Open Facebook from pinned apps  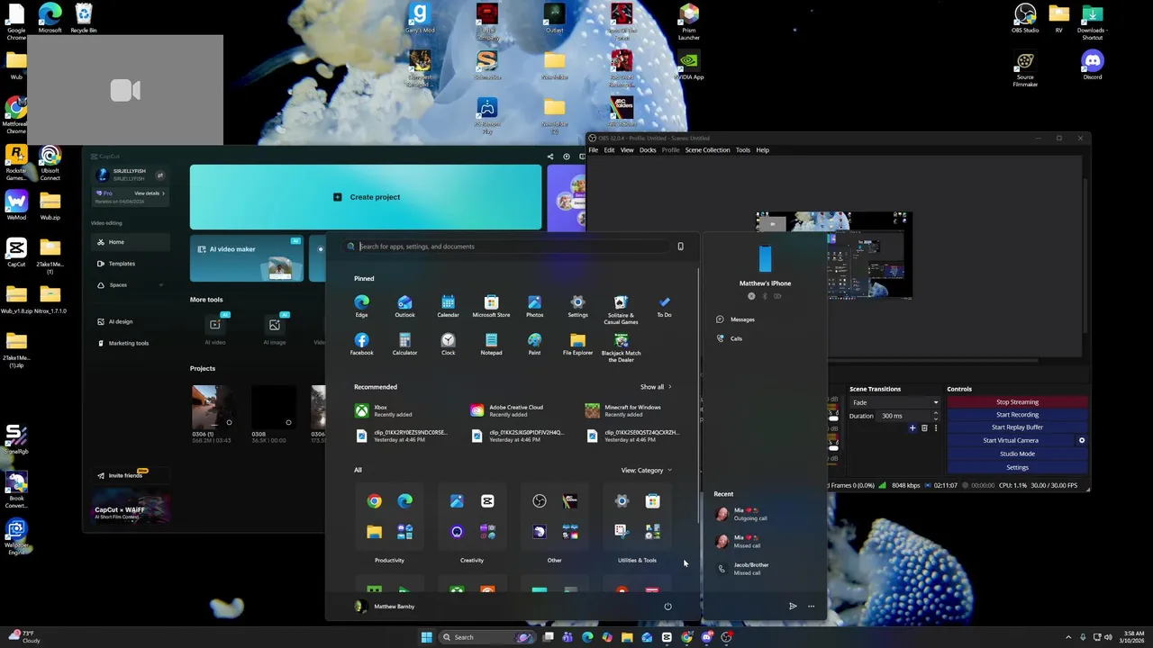tap(361, 344)
